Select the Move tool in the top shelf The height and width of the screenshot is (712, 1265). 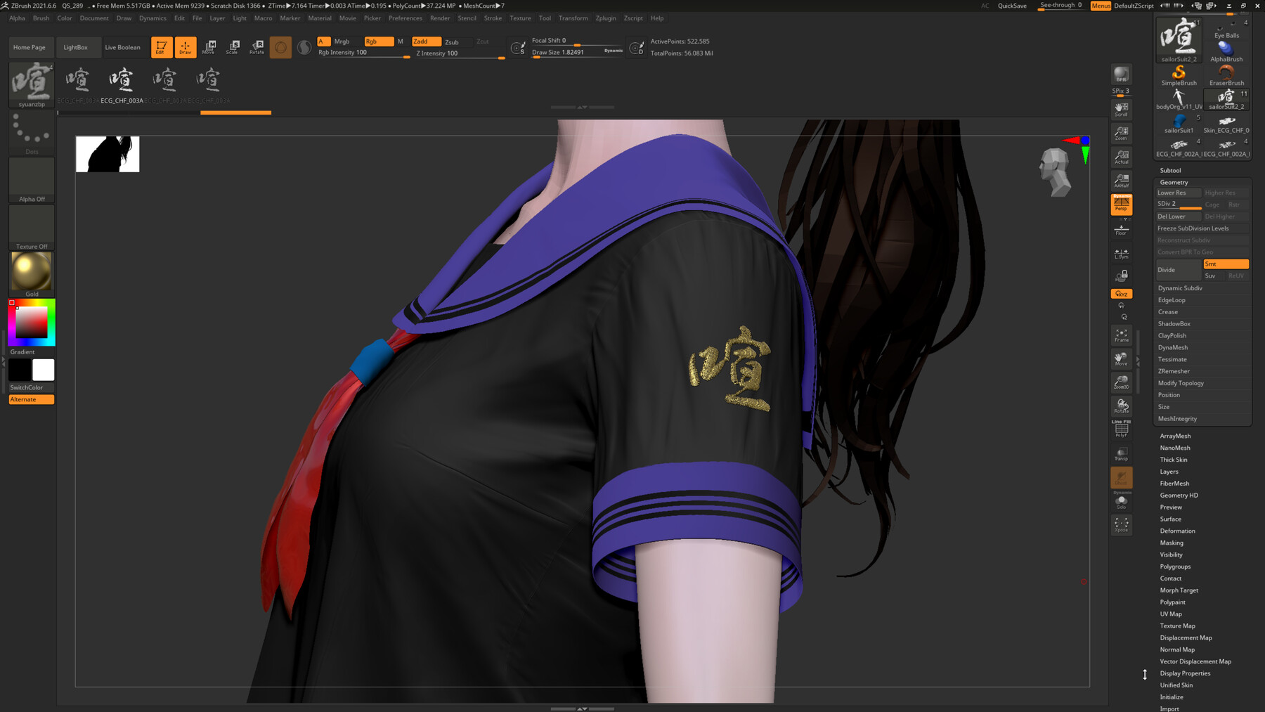(x=208, y=47)
